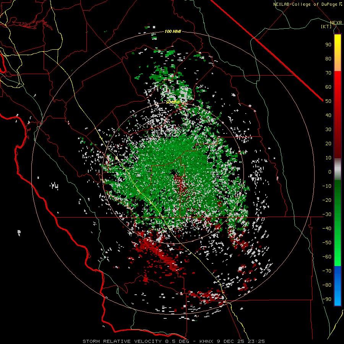This screenshot has height=344, width=344.
Task: Click the -60 value on velocity scale
Action: [x=327, y=257]
